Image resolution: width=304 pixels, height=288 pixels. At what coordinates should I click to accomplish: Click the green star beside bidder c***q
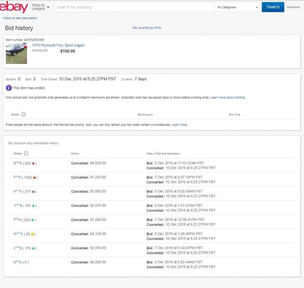(x=33, y=248)
